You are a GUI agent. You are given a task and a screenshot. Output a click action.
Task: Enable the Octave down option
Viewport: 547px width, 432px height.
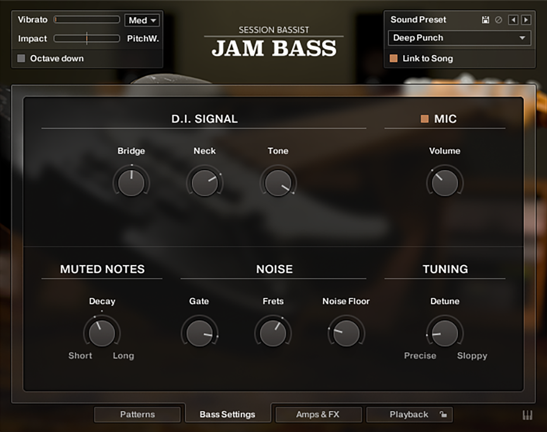click(21, 58)
